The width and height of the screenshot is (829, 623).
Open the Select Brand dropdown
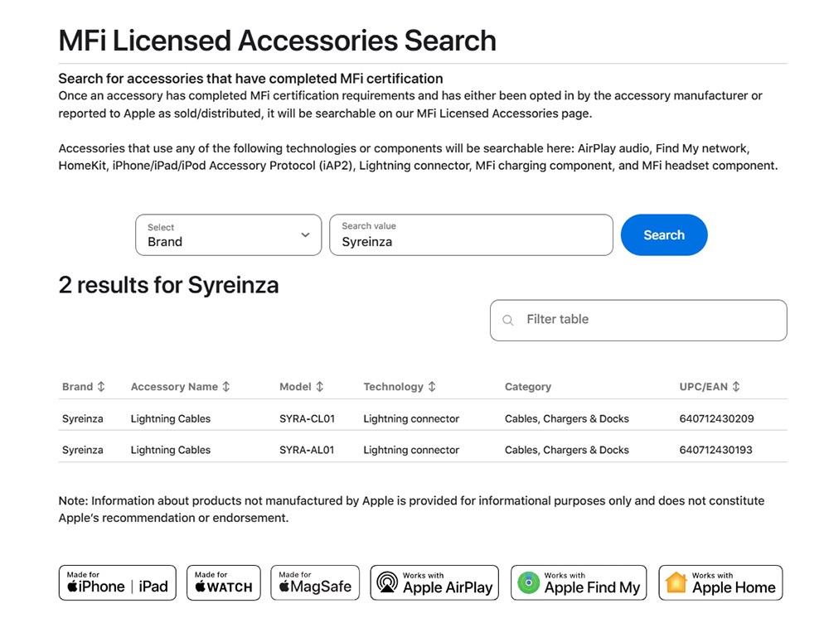tap(228, 235)
